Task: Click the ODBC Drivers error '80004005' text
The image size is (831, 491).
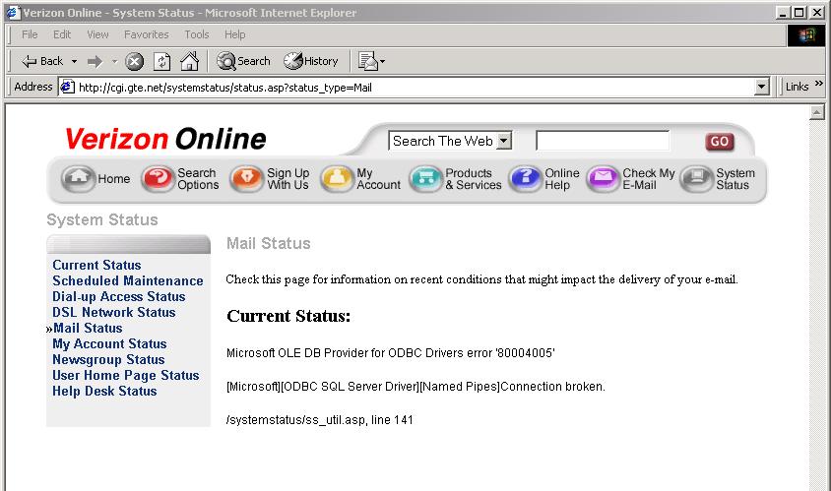Action: coord(391,353)
